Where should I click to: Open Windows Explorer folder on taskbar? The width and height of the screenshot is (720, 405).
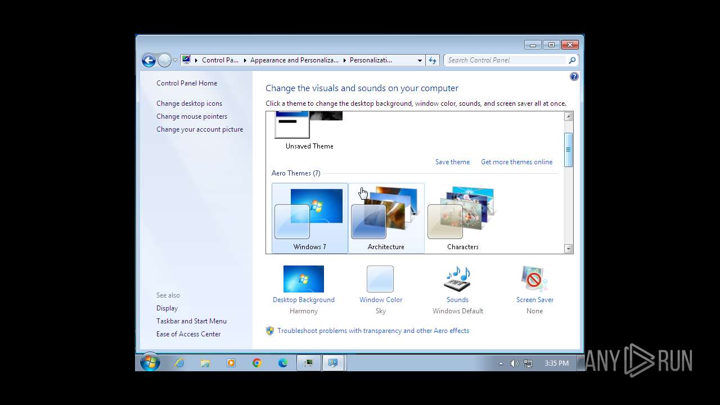coord(205,363)
